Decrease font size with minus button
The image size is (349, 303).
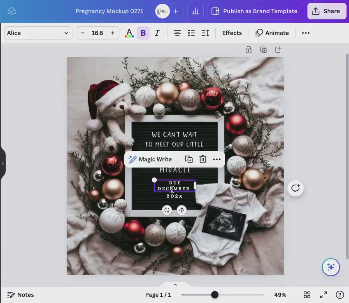83,33
